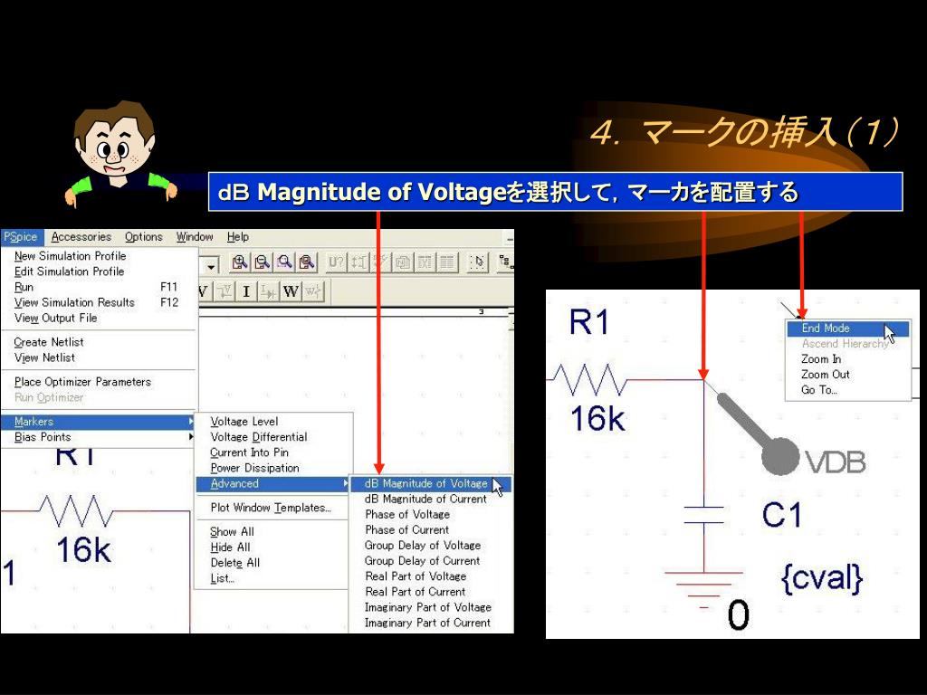Open the toolbar combo box dropdown arrow
Screen dimensions: 927x695
click(210, 267)
